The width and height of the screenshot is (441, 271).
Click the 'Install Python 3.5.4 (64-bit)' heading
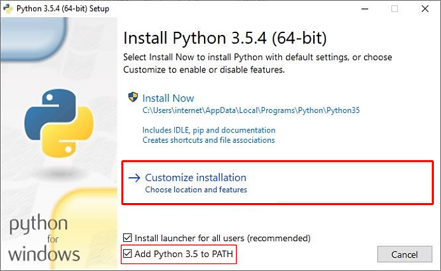coord(224,38)
